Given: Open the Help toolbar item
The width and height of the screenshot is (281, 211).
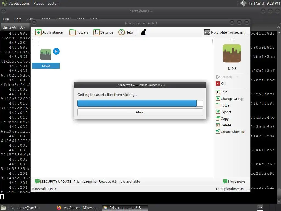Looking at the screenshot, I should pos(126,32).
